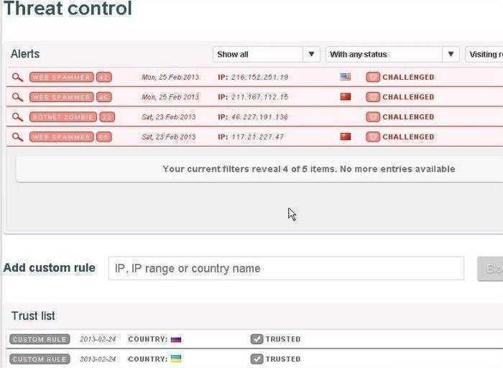The height and width of the screenshot is (368, 503).
Task: Click COUNTRY: label on second custom rule
Action: pos(147,359)
